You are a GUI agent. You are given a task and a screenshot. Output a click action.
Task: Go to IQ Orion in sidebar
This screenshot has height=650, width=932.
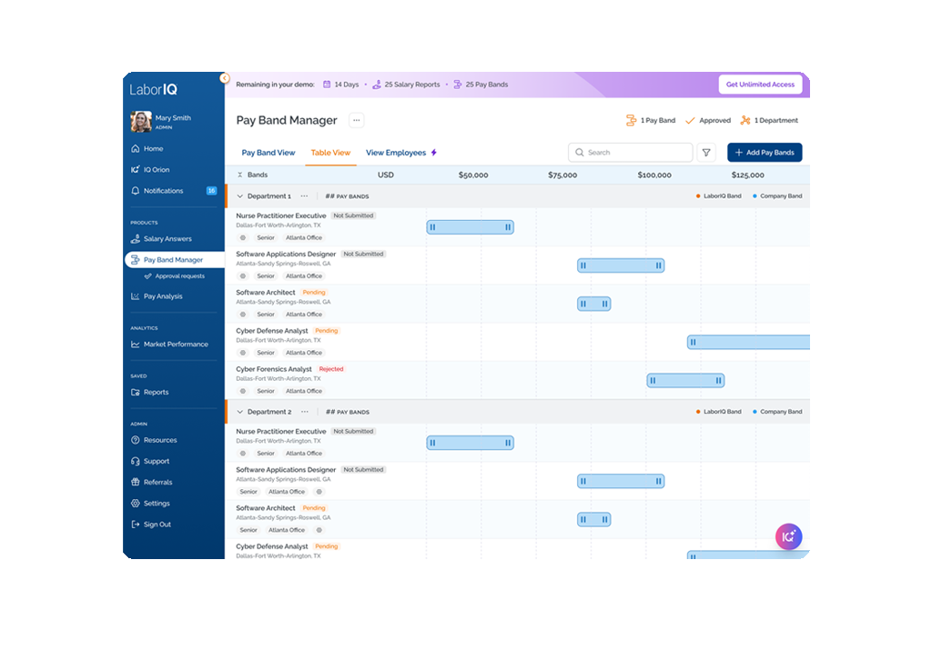156,170
